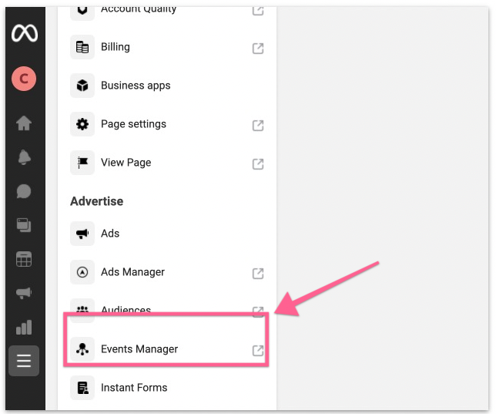Open Ads under Advertise

[110, 234]
